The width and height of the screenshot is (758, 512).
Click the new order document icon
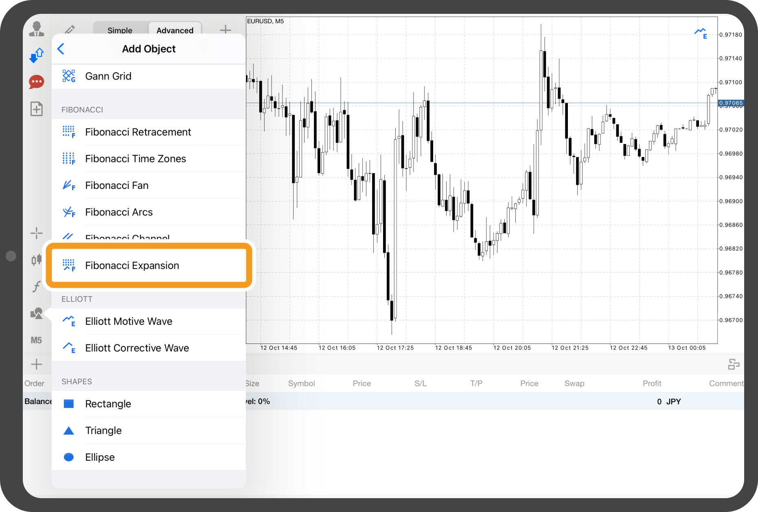(x=37, y=109)
